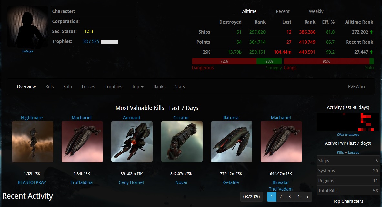Click to enlarge the activity chart
The height and width of the screenshot is (207, 382).
point(348,135)
